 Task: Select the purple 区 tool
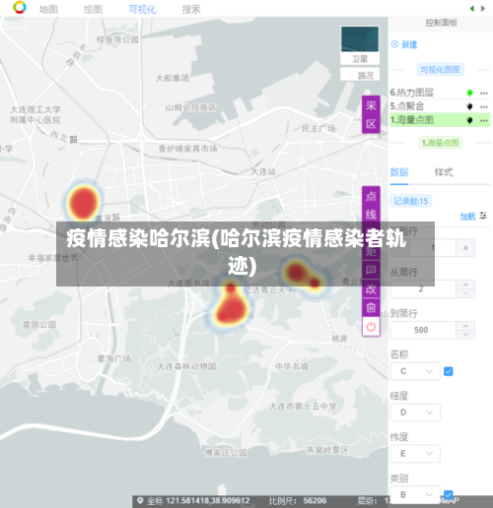(371, 124)
